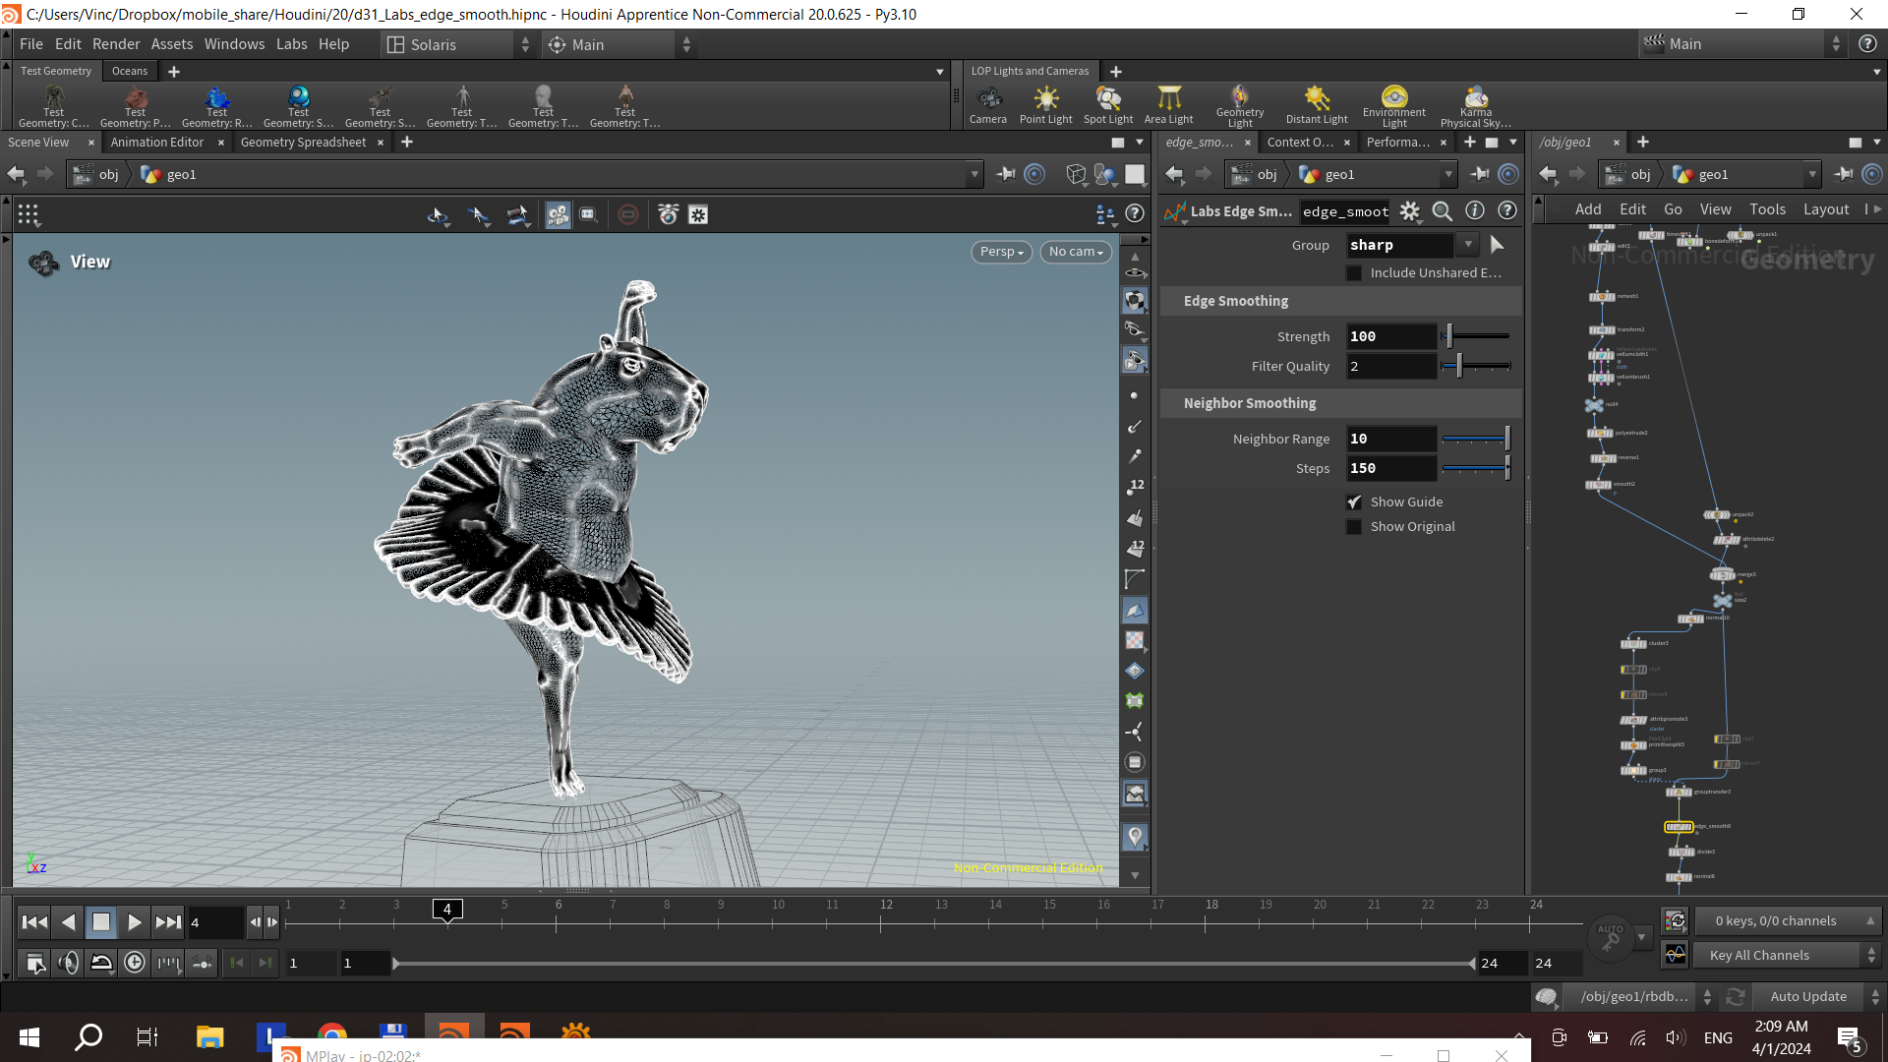Toggle Include Unshared Edges checkbox

click(x=1354, y=273)
